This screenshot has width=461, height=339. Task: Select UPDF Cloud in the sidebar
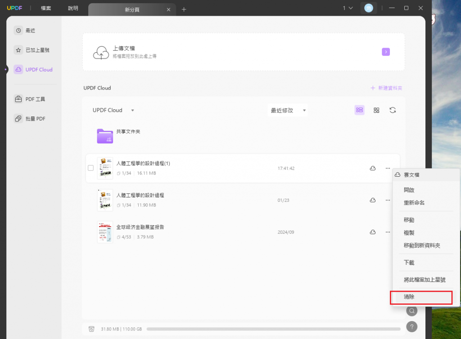click(33, 70)
